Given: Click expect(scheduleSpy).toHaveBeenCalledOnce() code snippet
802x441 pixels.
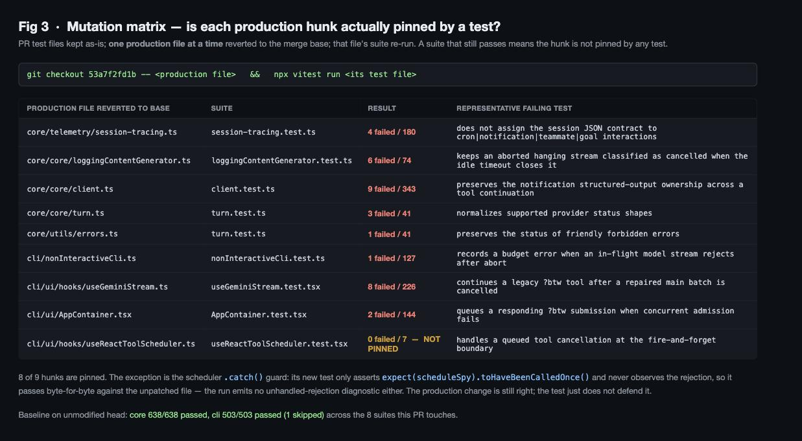Looking at the screenshot, I should [x=486, y=377].
